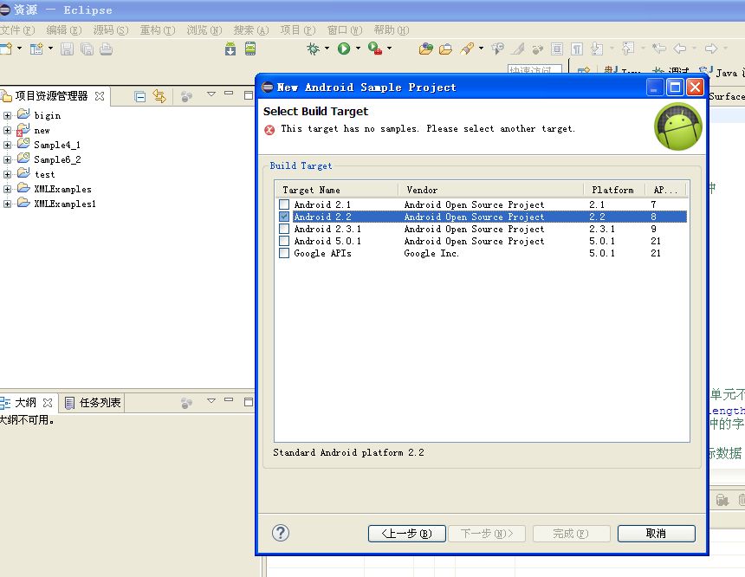This screenshot has height=577, width=745.
Task: Click Link with Editor arrows icon
Action: coord(159,96)
